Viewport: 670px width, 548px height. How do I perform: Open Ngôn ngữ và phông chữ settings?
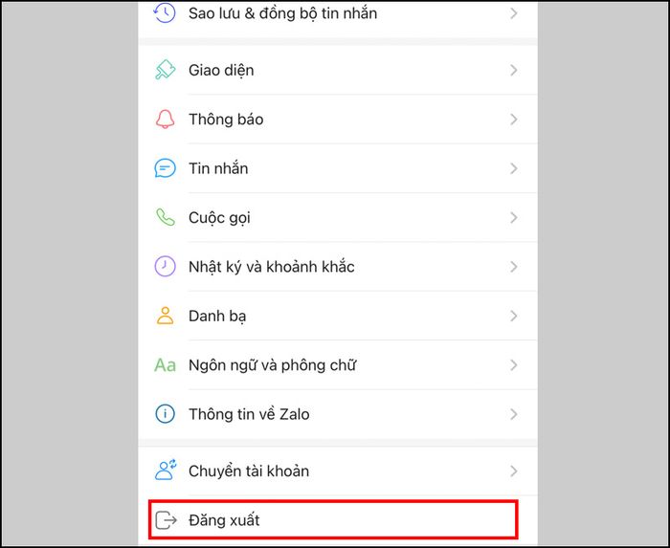pyautogui.click(x=338, y=365)
